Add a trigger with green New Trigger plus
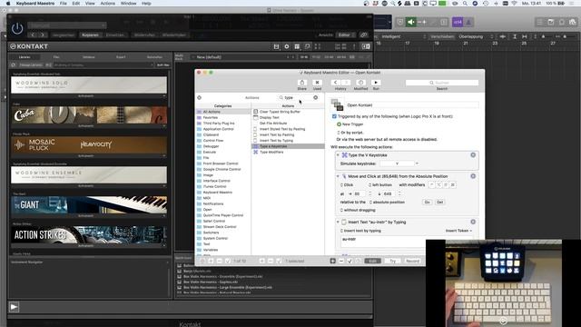Viewport: 581px width, 327px height. pyautogui.click(x=339, y=124)
